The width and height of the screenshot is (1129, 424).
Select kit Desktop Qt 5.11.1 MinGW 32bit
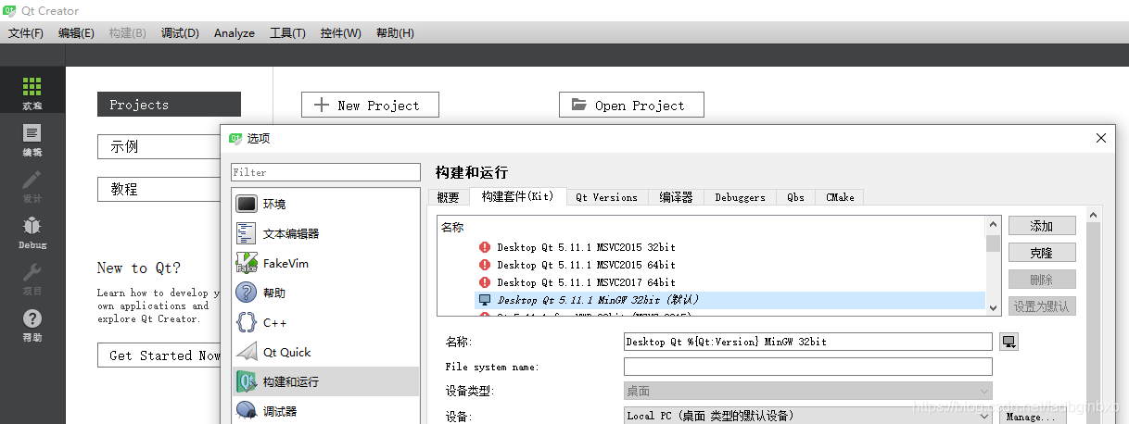point(598,300)
